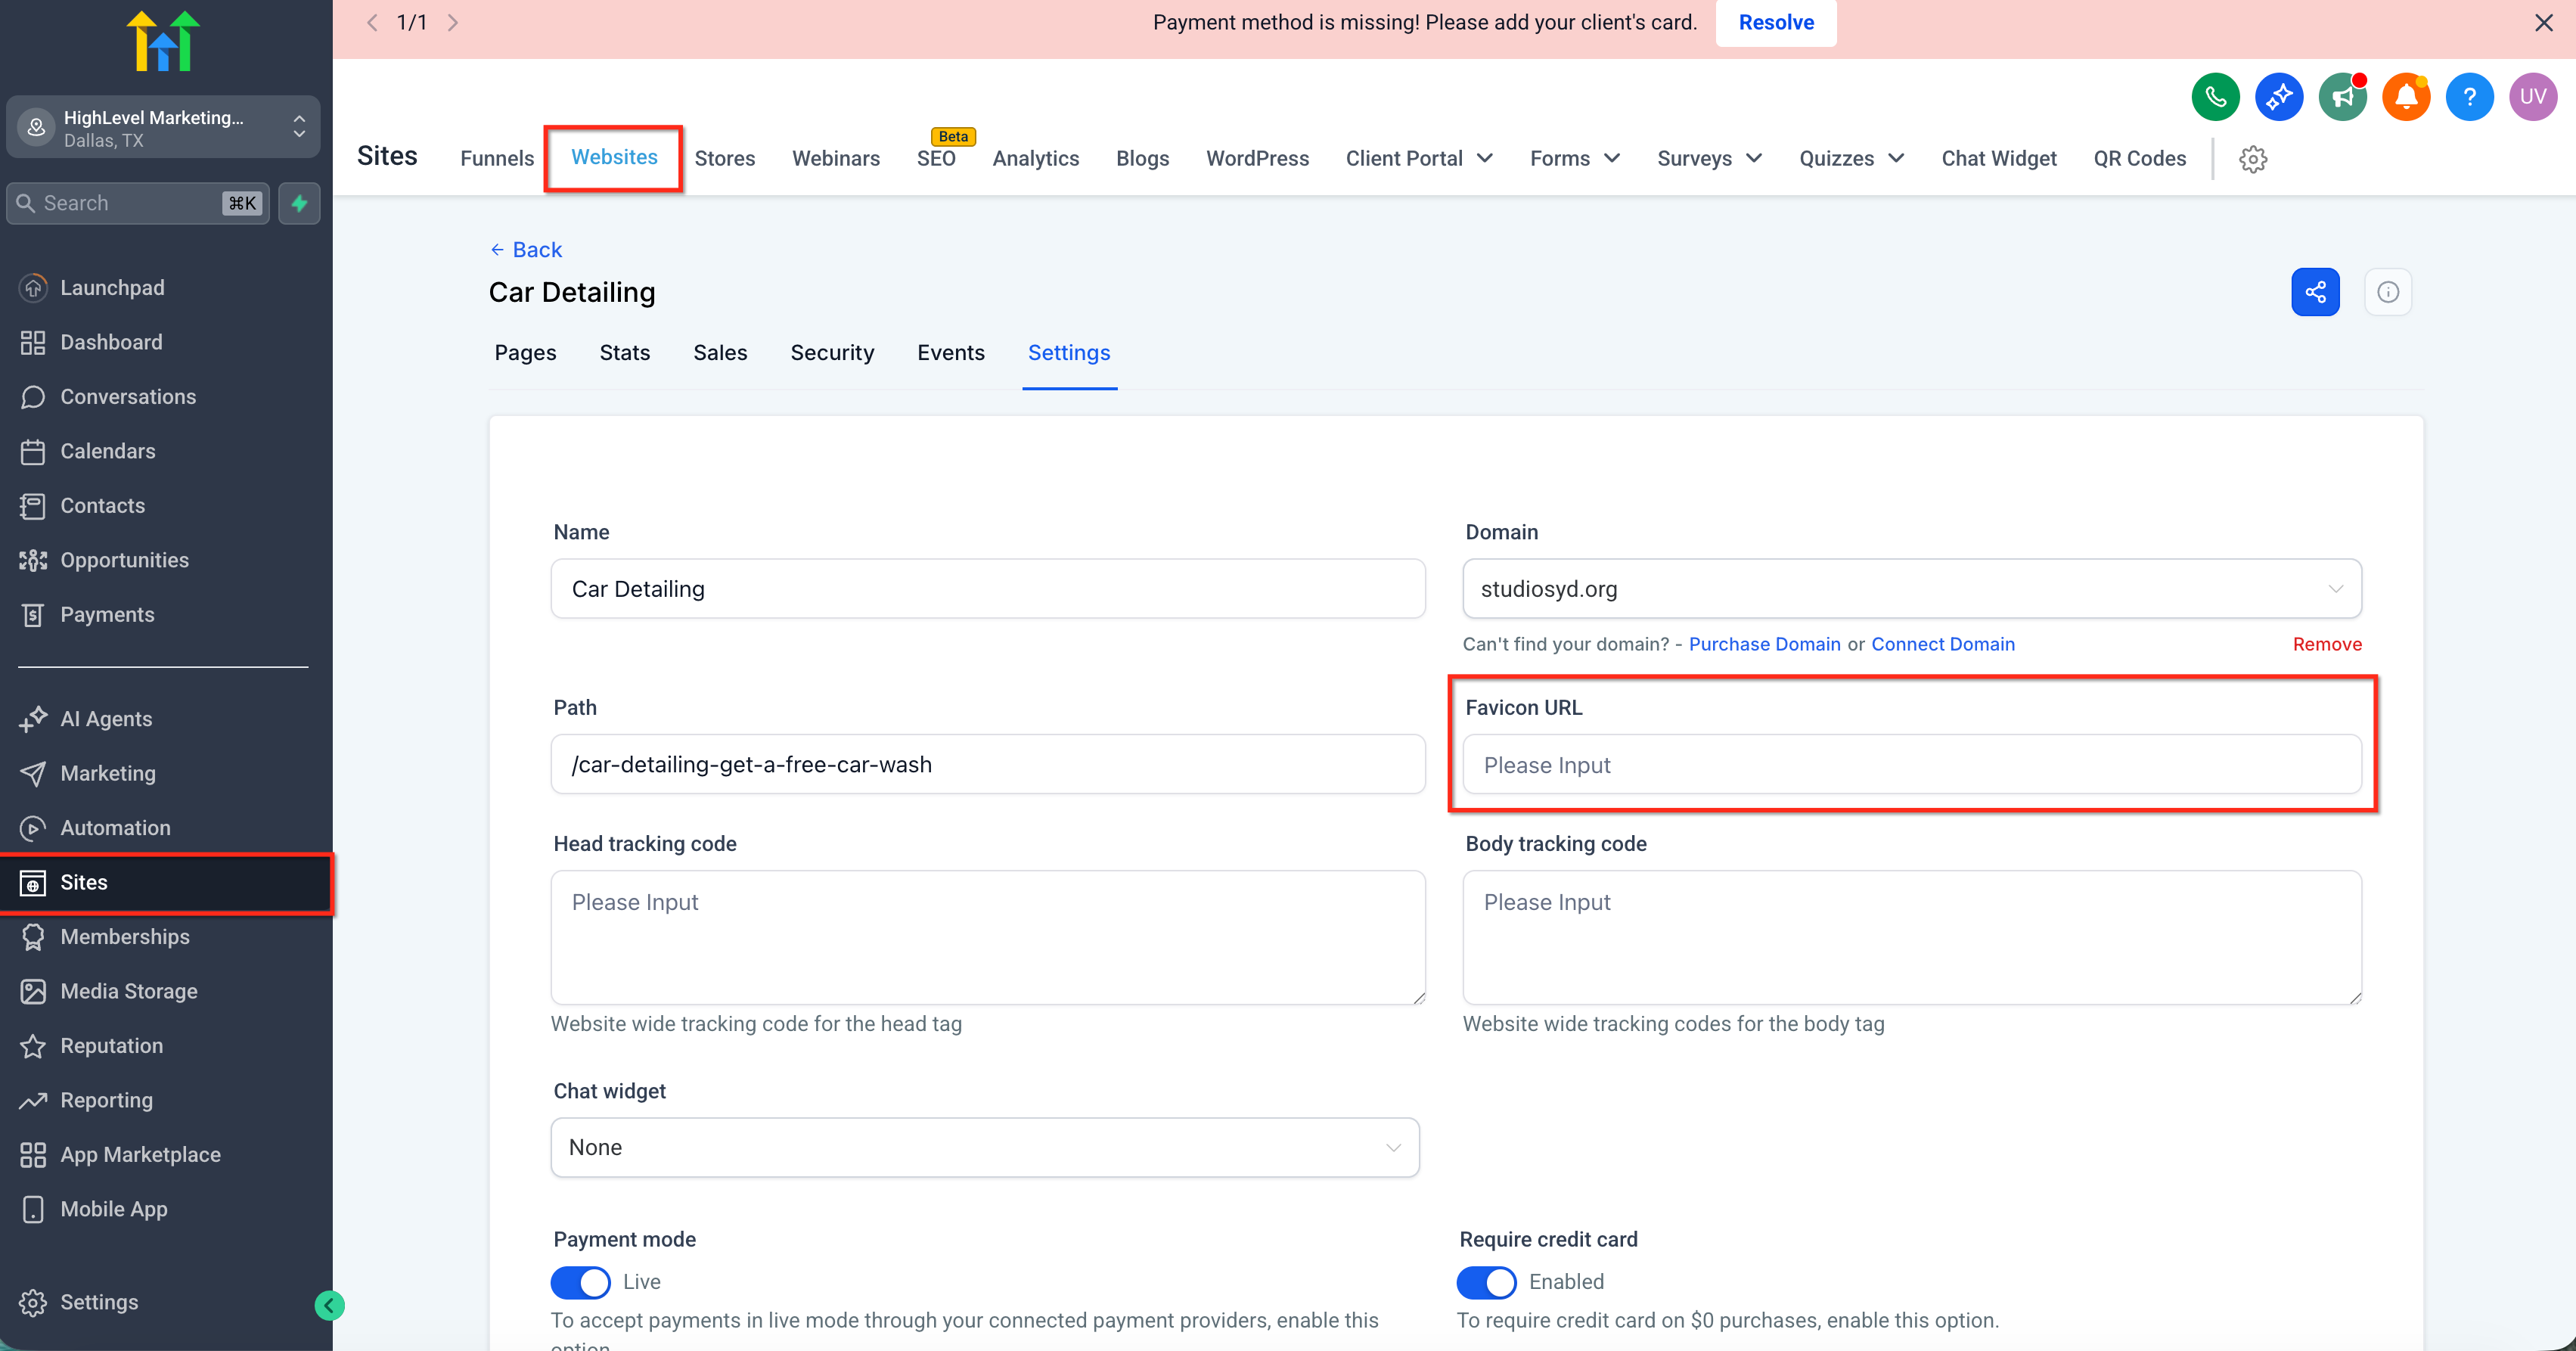Click the info circle icon beside share

[x=2387, y=292]
